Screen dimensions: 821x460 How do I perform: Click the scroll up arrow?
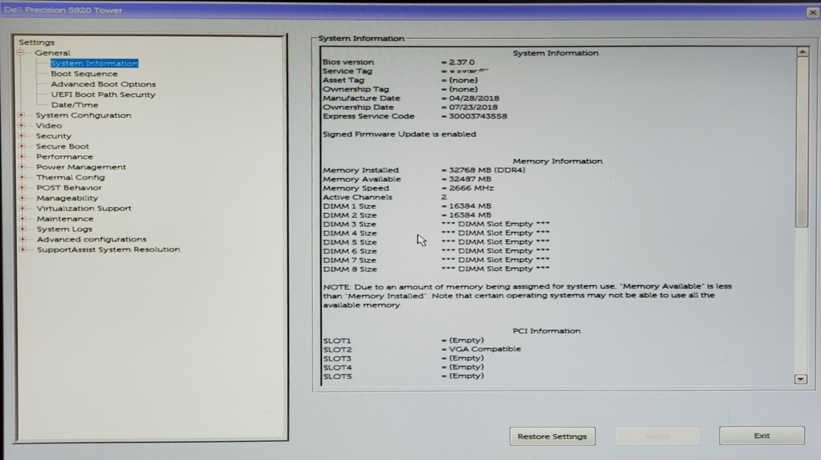click(801, 52)
